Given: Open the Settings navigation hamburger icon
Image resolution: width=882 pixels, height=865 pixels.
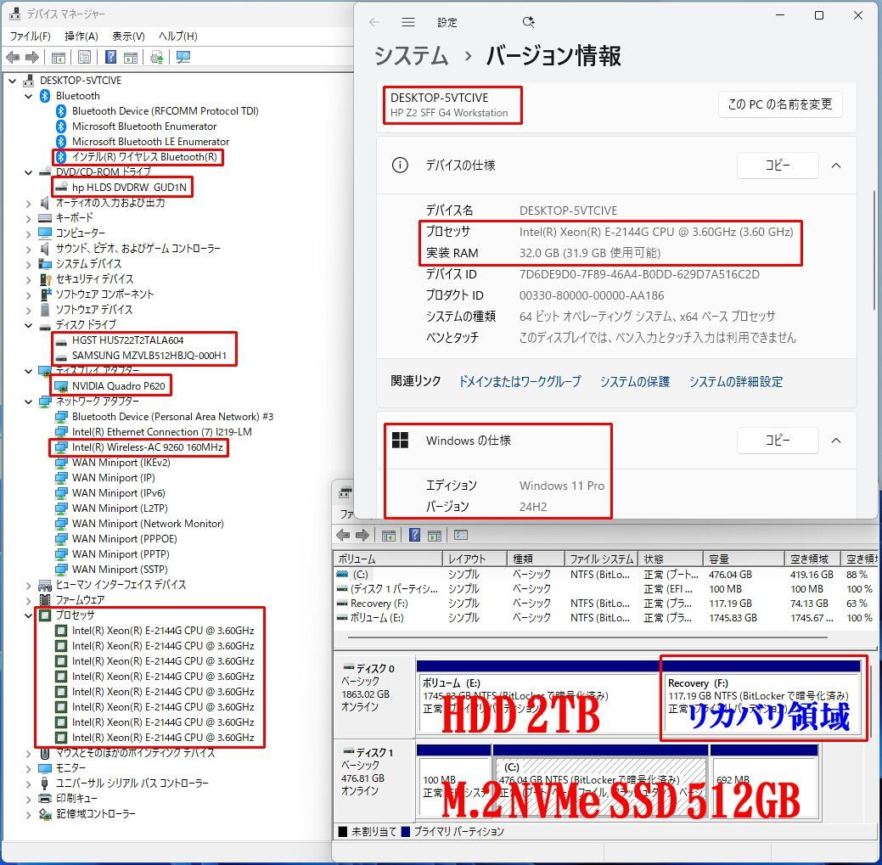Looking at the screenshot, I should click(408, 22).
